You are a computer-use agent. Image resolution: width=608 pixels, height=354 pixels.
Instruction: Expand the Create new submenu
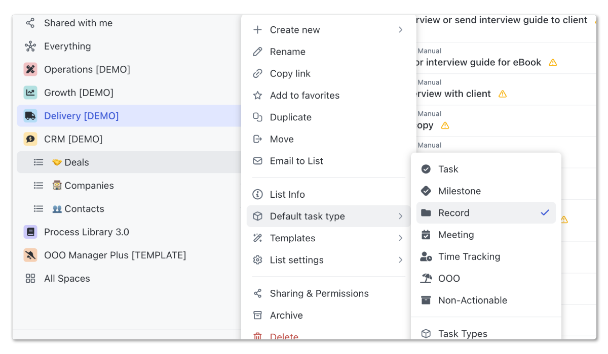(295, 29)
